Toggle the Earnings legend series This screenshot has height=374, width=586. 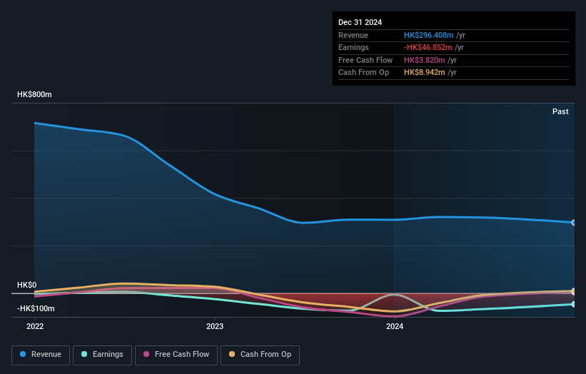click(102, 355)
